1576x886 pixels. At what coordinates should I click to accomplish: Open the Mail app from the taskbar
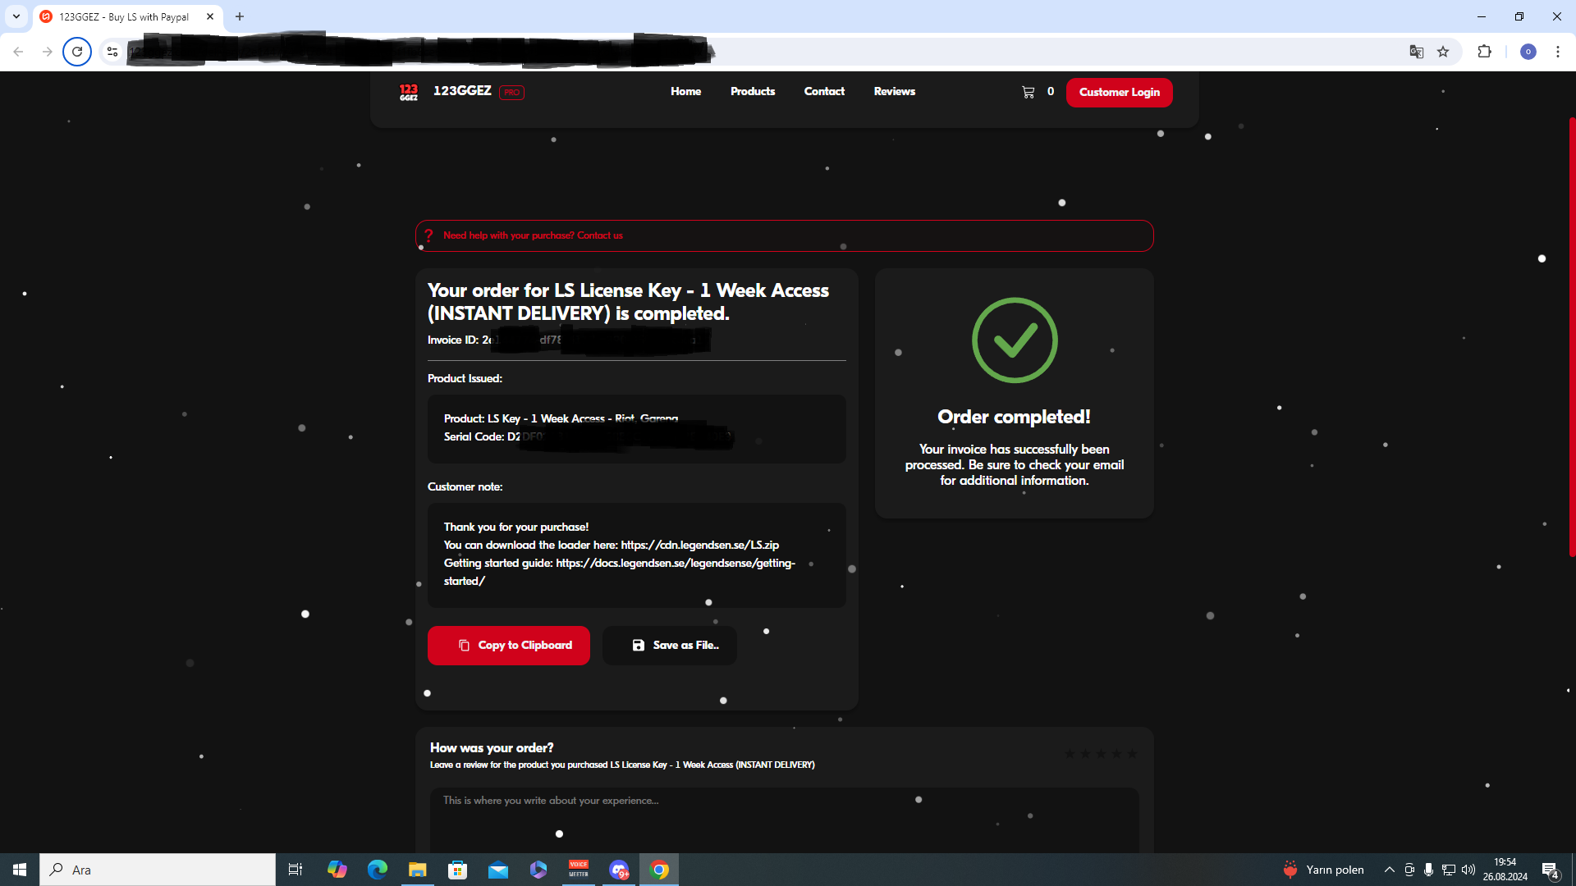[x=497, y=870]
